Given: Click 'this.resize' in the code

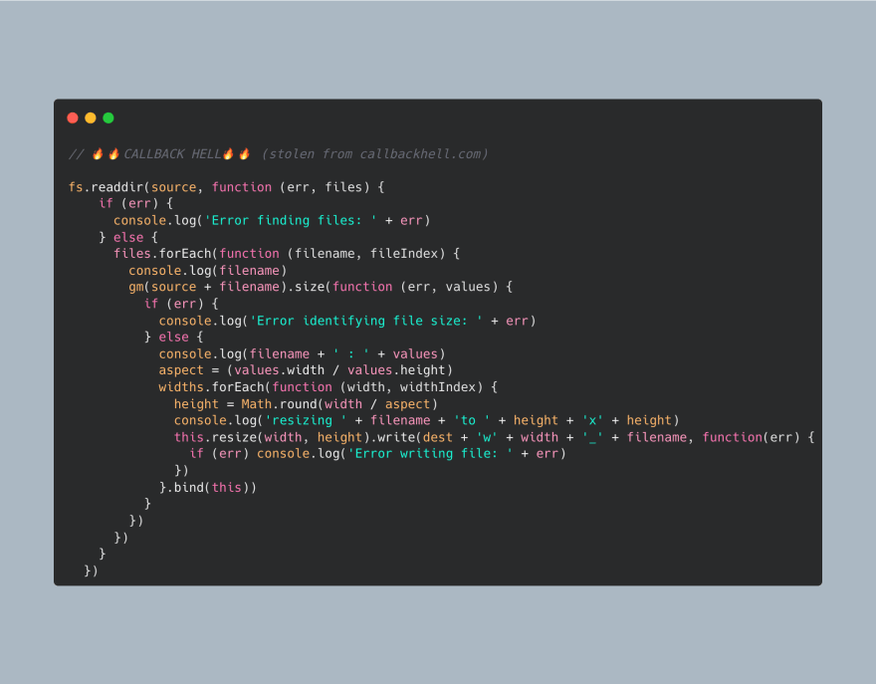Looking at the screenshot, I should 215,437.
